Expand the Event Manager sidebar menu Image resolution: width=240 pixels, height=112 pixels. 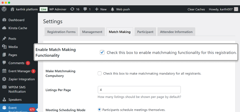tap(19, 71)
